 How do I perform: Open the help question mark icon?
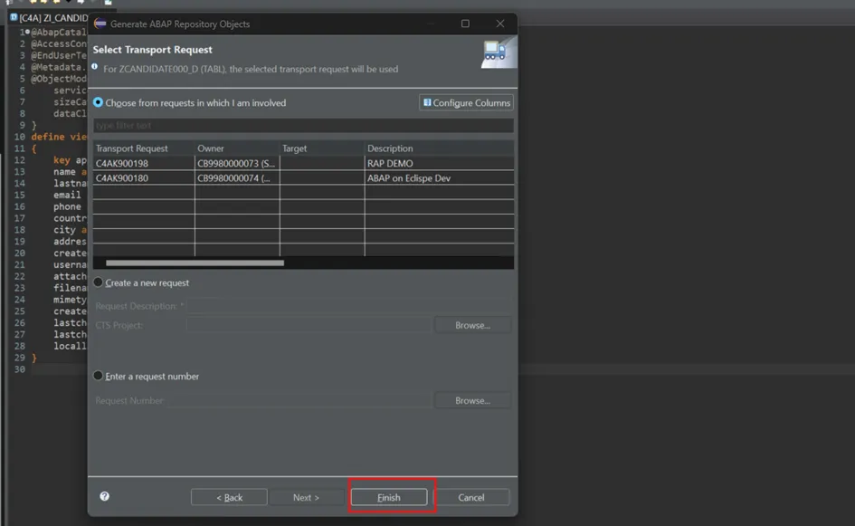tap(104, 496)
